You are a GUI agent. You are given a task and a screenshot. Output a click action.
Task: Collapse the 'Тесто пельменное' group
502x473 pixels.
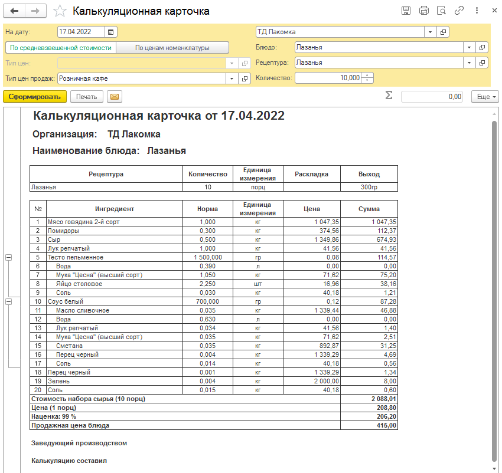click(8, 258)
